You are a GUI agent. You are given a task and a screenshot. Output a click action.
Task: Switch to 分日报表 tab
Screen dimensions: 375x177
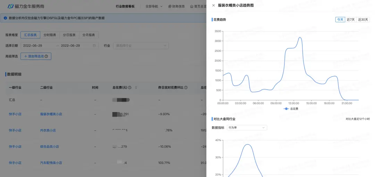(x=69, y=35)
